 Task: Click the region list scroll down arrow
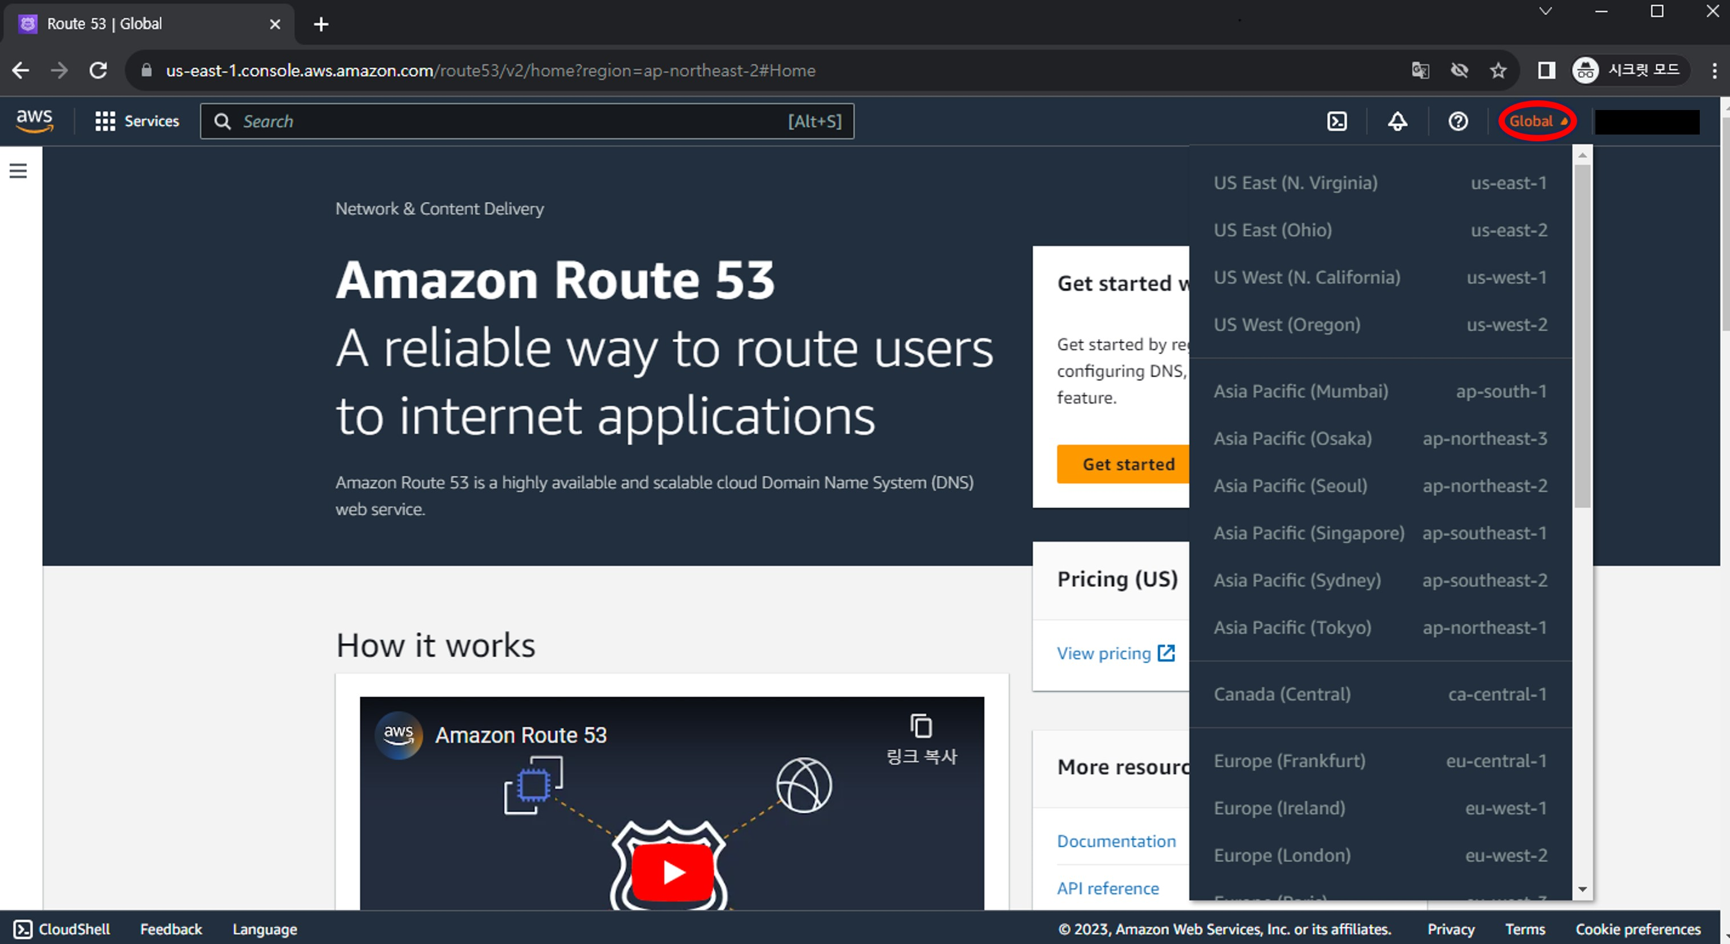point(1582,889)
